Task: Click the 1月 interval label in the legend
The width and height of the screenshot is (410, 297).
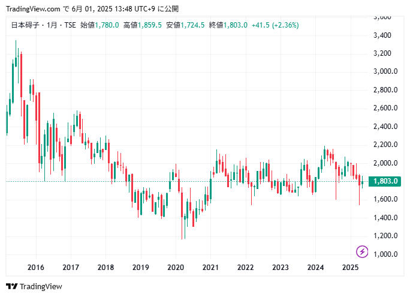Action: point(52,25)
